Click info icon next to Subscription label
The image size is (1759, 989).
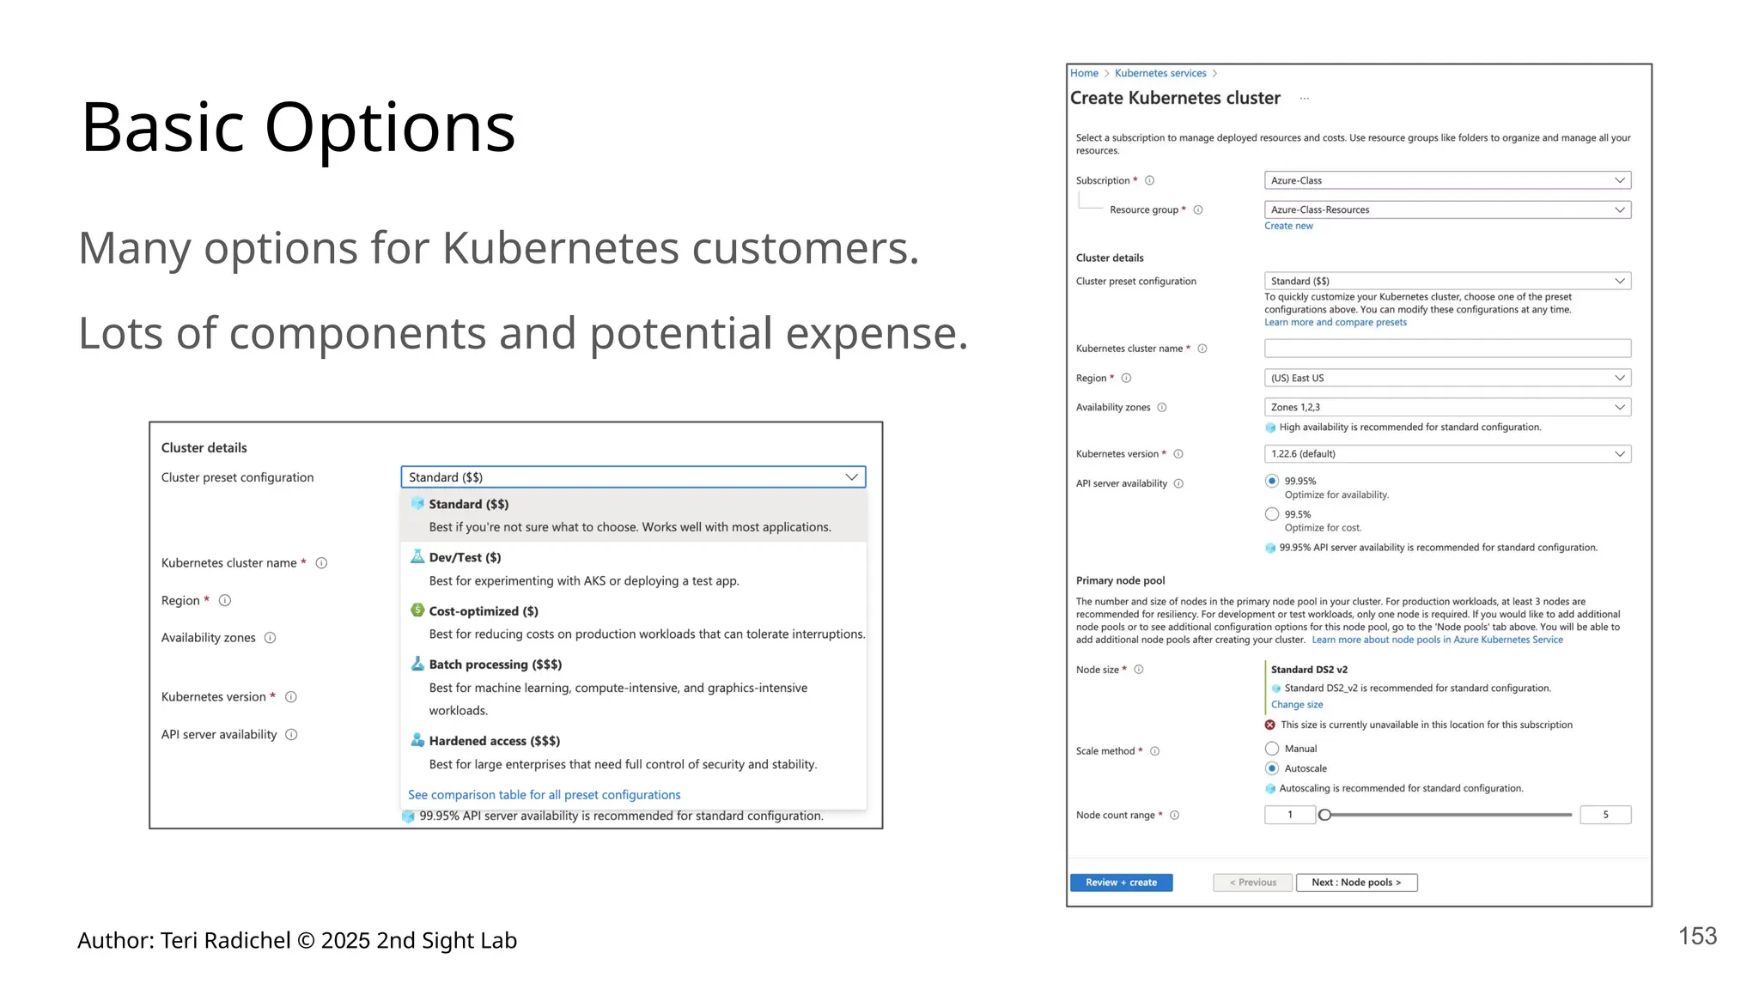pos(1149,180)
